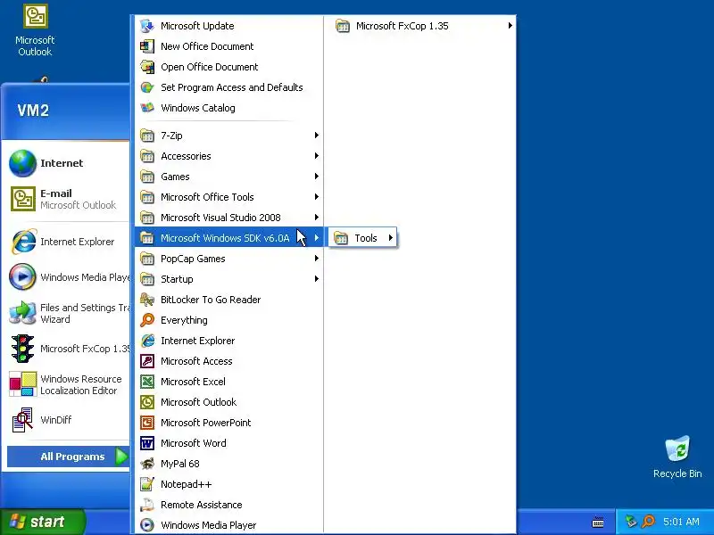Open E-mail Microsoft Outlook pinned icon
This screenshot has height=535, width=714.
tap(23, 199)
